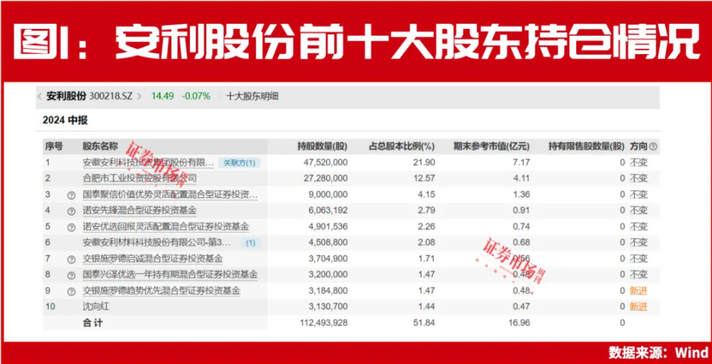Click 不变 direction link in row 1

click(x=638, y=162)
